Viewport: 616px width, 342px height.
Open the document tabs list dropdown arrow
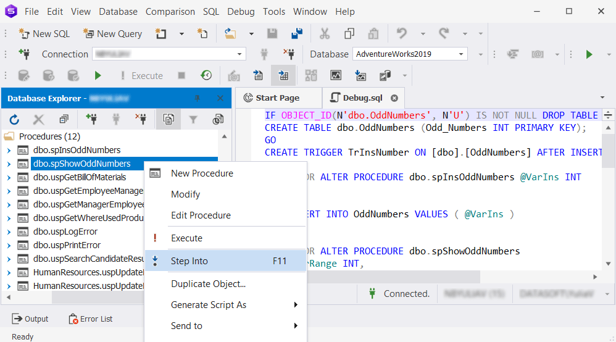[602, 98]
